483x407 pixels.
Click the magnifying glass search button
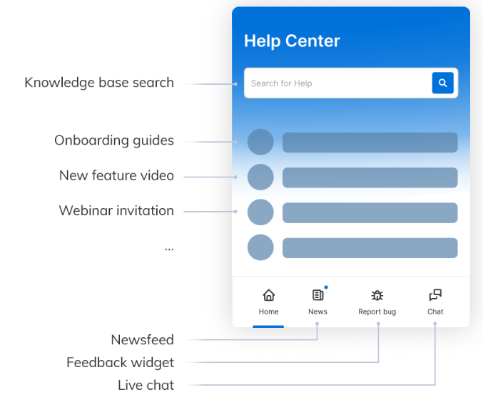tap(442, 83)
